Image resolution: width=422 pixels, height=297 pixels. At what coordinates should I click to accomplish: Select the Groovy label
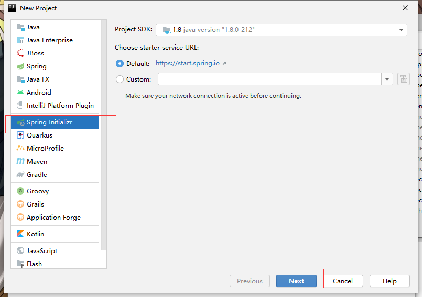(x=38, y=191)
